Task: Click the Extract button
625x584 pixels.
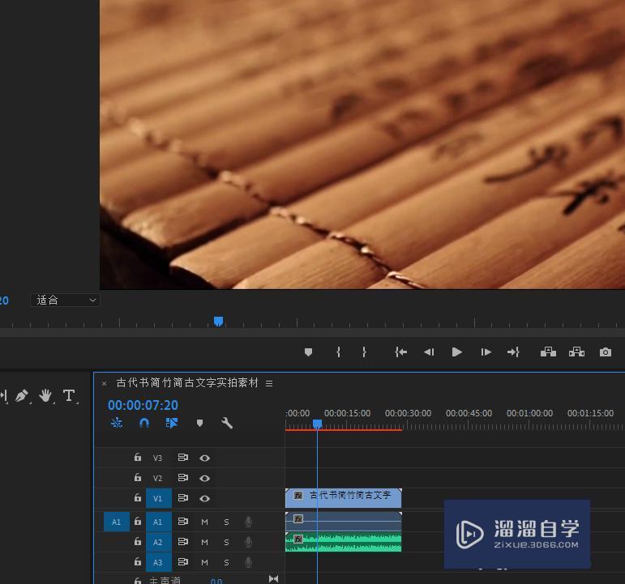Action: tap(577, 352)
